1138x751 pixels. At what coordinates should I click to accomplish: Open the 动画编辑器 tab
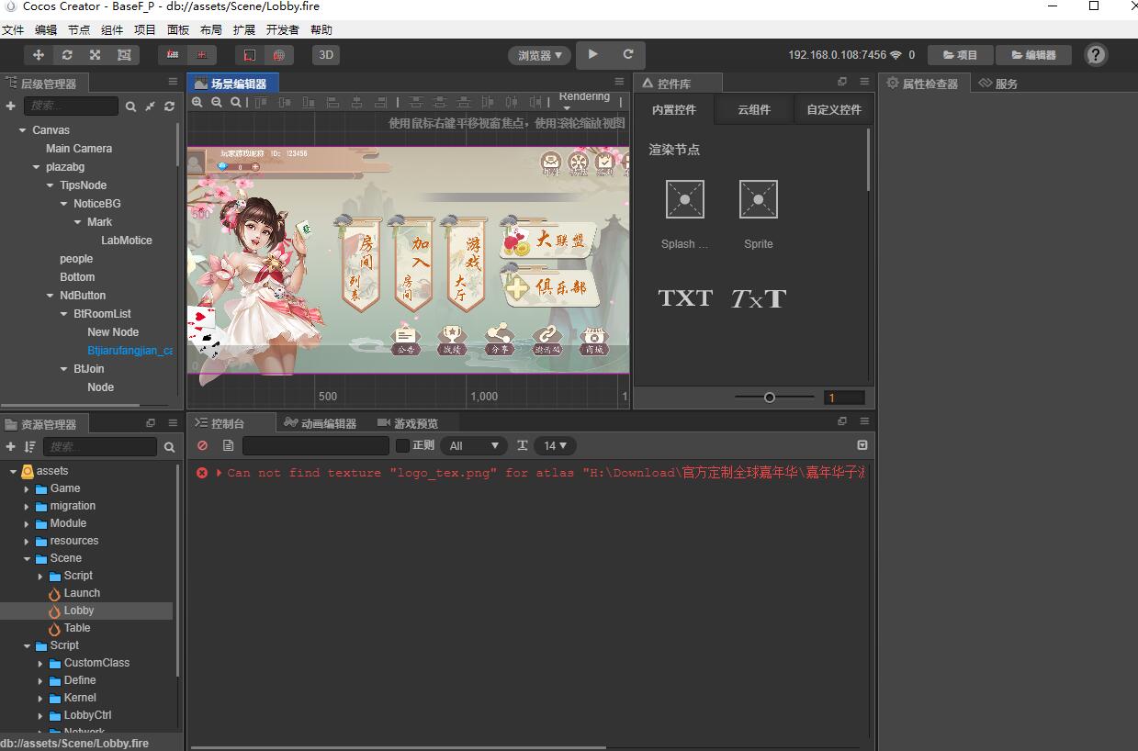(x=325, y=423)
